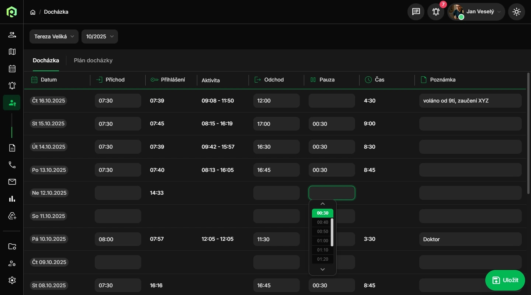
Task: Open the map icon in the sidebar
Action: [x=12, y=52]
